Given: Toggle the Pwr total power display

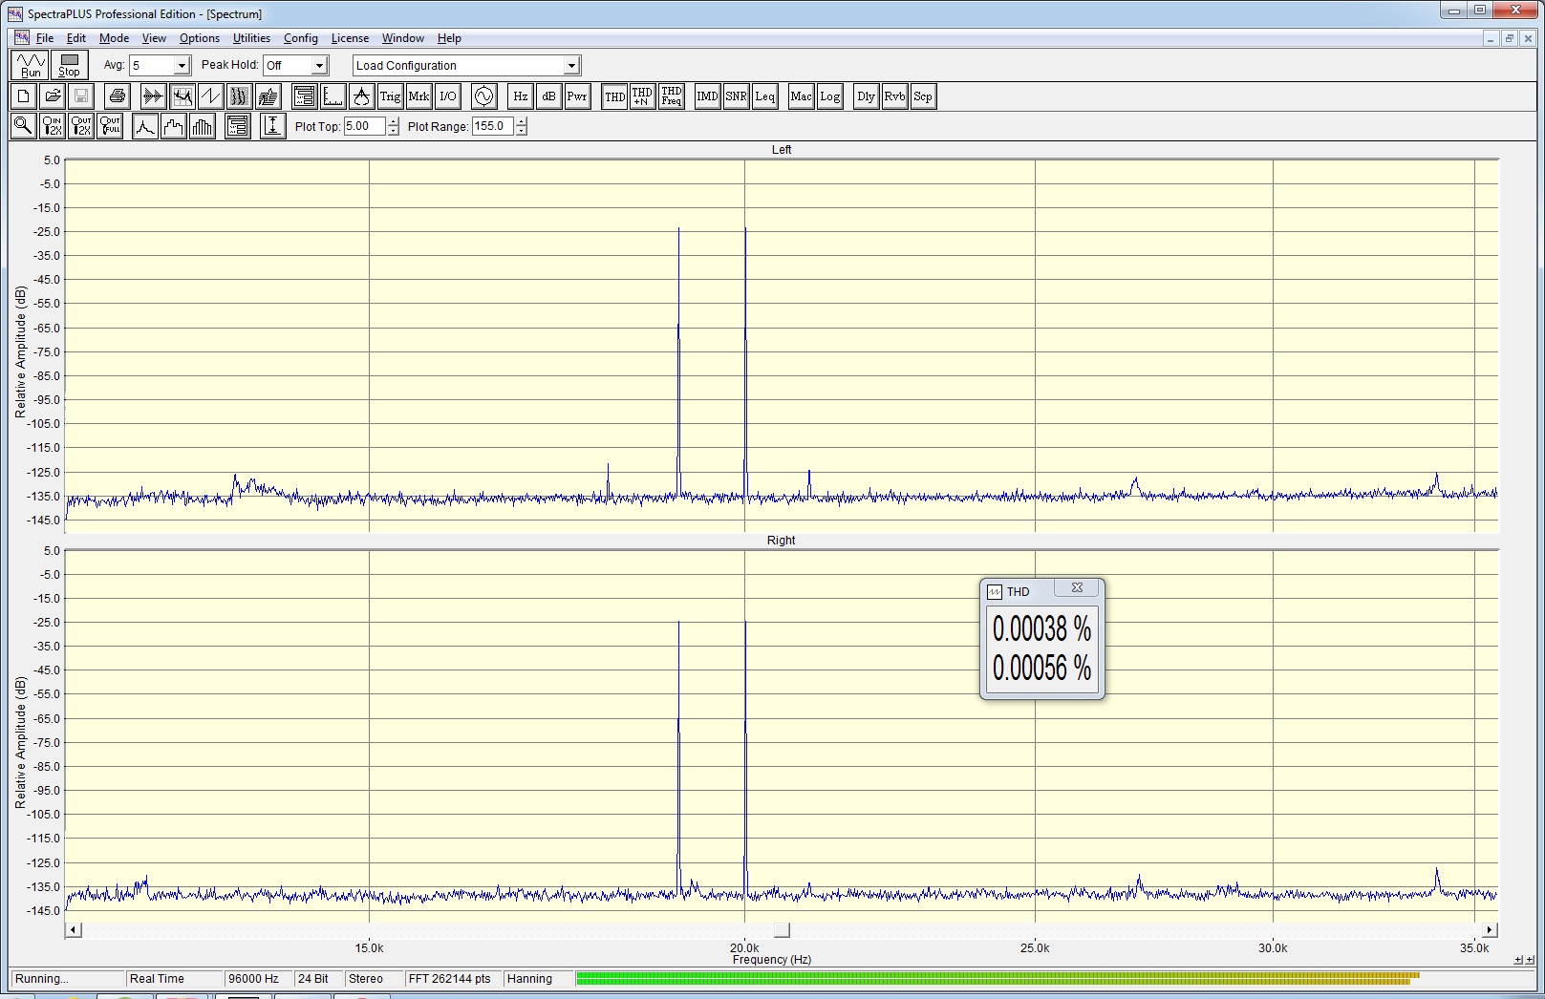Looking at the screenshot, I should point(577,96).
